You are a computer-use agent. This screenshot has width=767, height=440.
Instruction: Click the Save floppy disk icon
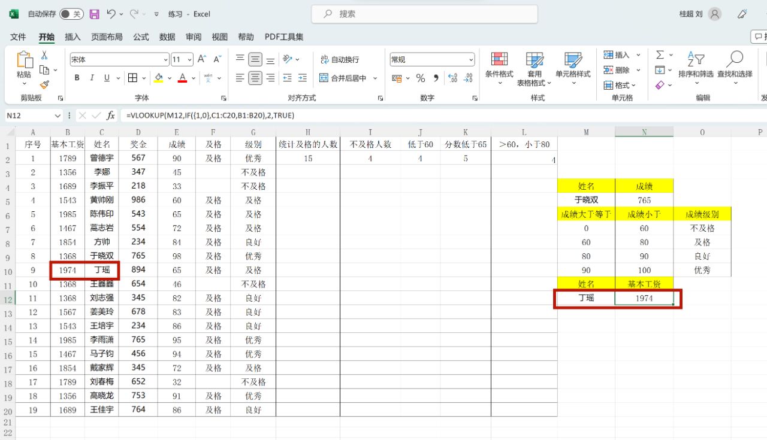94,14
